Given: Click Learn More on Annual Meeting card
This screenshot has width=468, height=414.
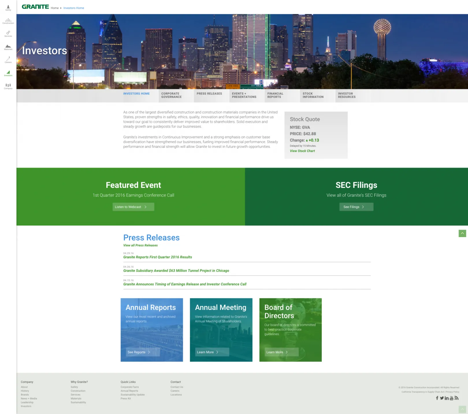Looking at the screenshot, I should tap(212, 352).
